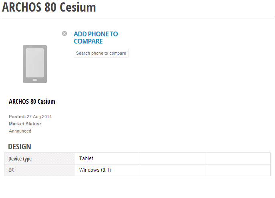Click the DESIGN section heading
This screenshot has width=275, height=198.
tap(20, 147)
